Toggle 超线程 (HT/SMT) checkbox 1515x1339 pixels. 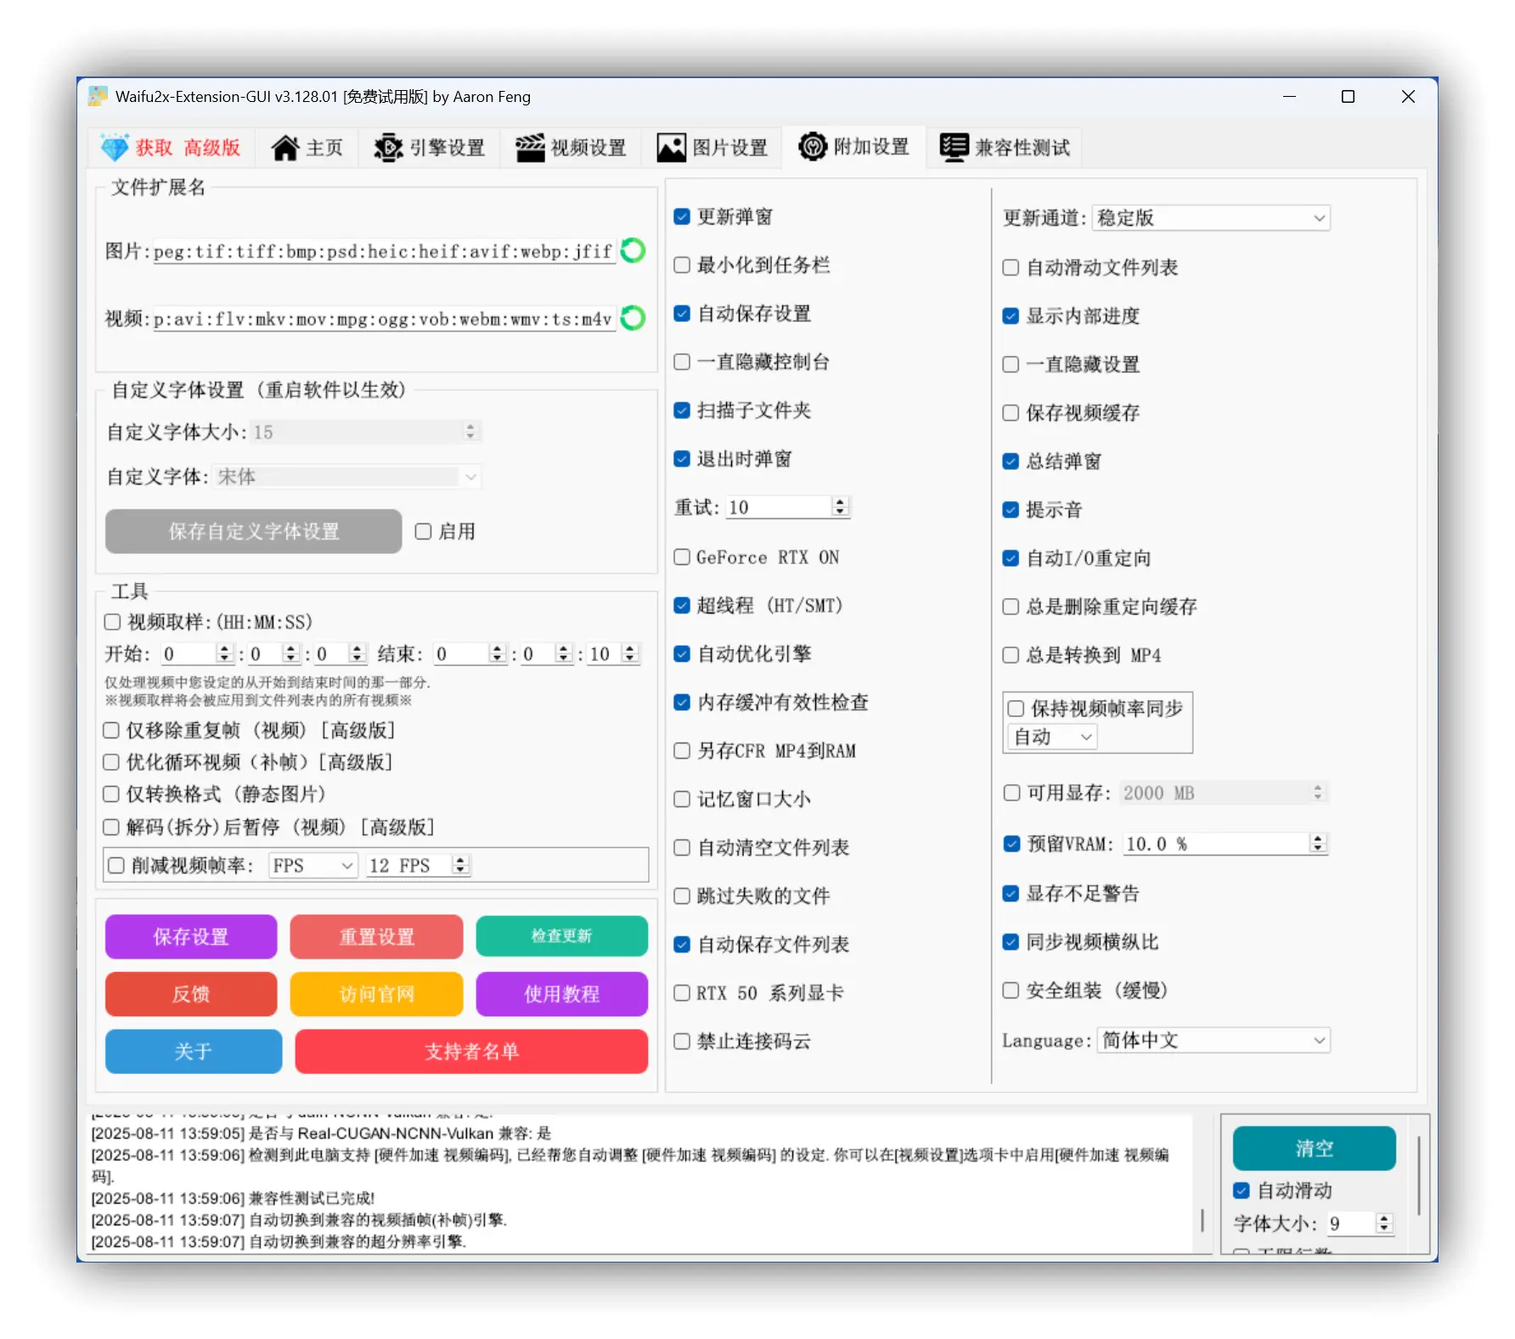click(682, 606)
